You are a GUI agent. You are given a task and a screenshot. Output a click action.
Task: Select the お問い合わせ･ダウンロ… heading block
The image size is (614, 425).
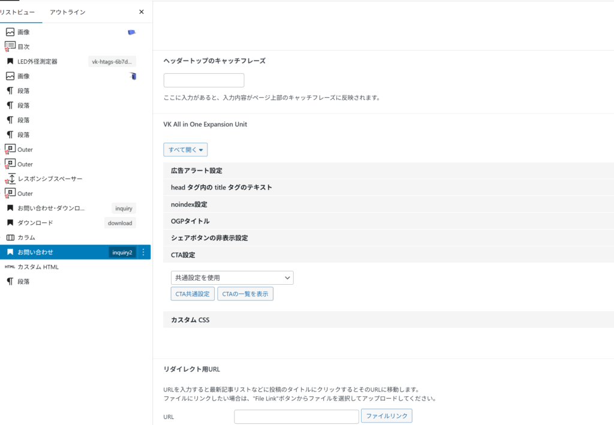pos(51,208)
